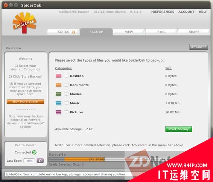Click the green Movies category icon
The width and height of the screenshot is (213, 182).
point(58,94)
